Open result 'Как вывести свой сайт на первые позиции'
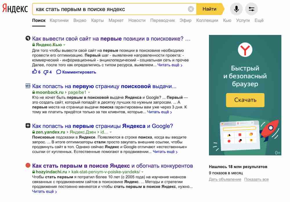Viewport: 290px width, 202px height. (x=111, y=38)
